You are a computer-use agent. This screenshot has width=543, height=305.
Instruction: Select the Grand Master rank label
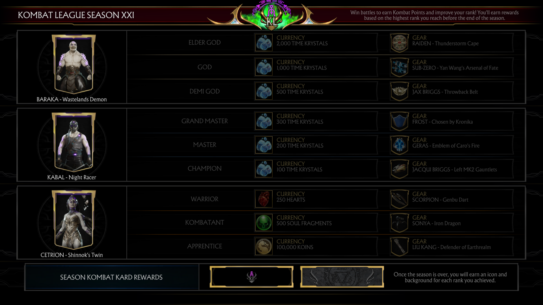[204, 121]
